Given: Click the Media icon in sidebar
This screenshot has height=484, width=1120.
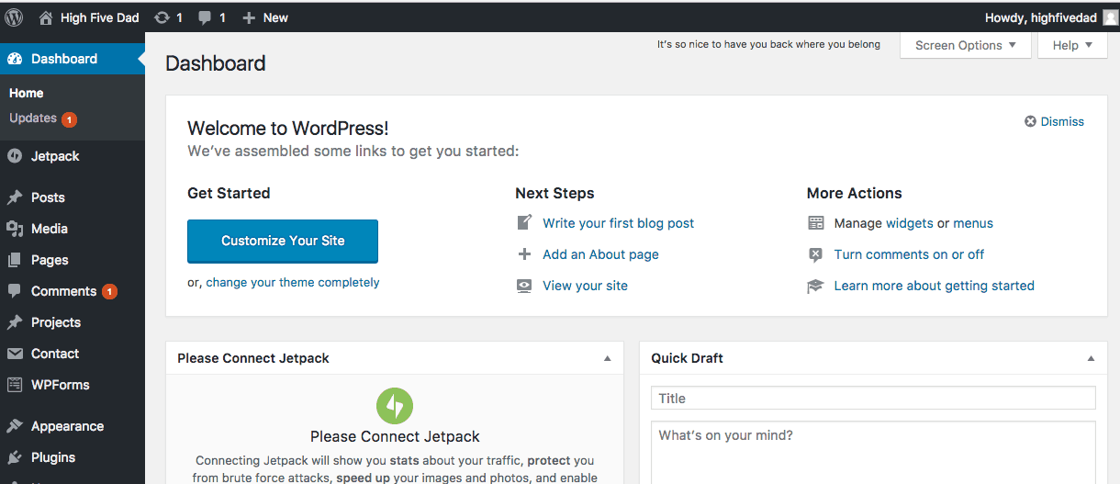Looking at the screenshot, I should tap(15, 229).
